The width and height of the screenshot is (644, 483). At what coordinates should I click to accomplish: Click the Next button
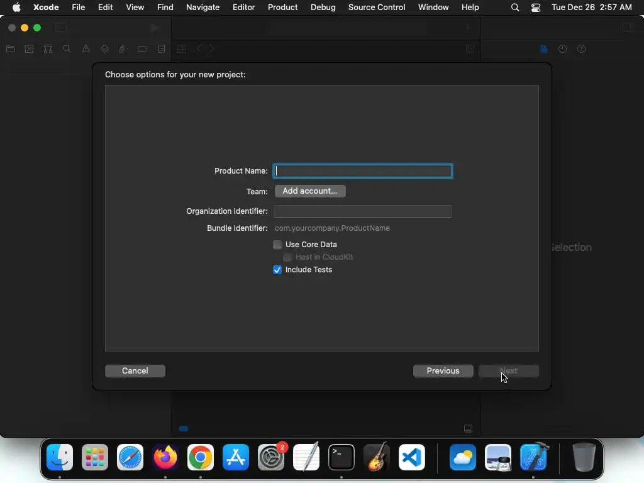tap(508, 371)
